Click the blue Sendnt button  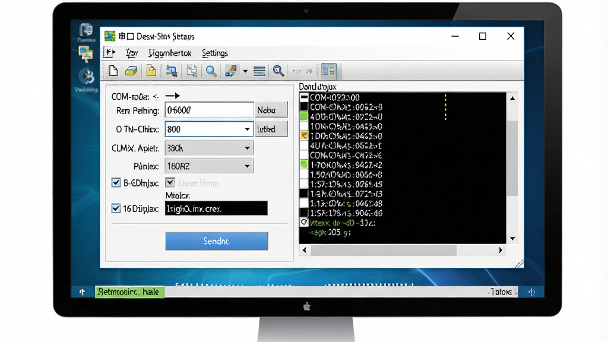(216, 241)
